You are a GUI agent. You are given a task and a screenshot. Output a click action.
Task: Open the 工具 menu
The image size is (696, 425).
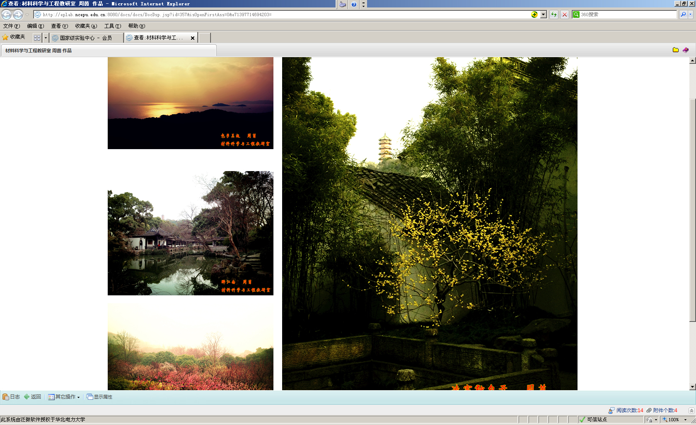(112, 26)
